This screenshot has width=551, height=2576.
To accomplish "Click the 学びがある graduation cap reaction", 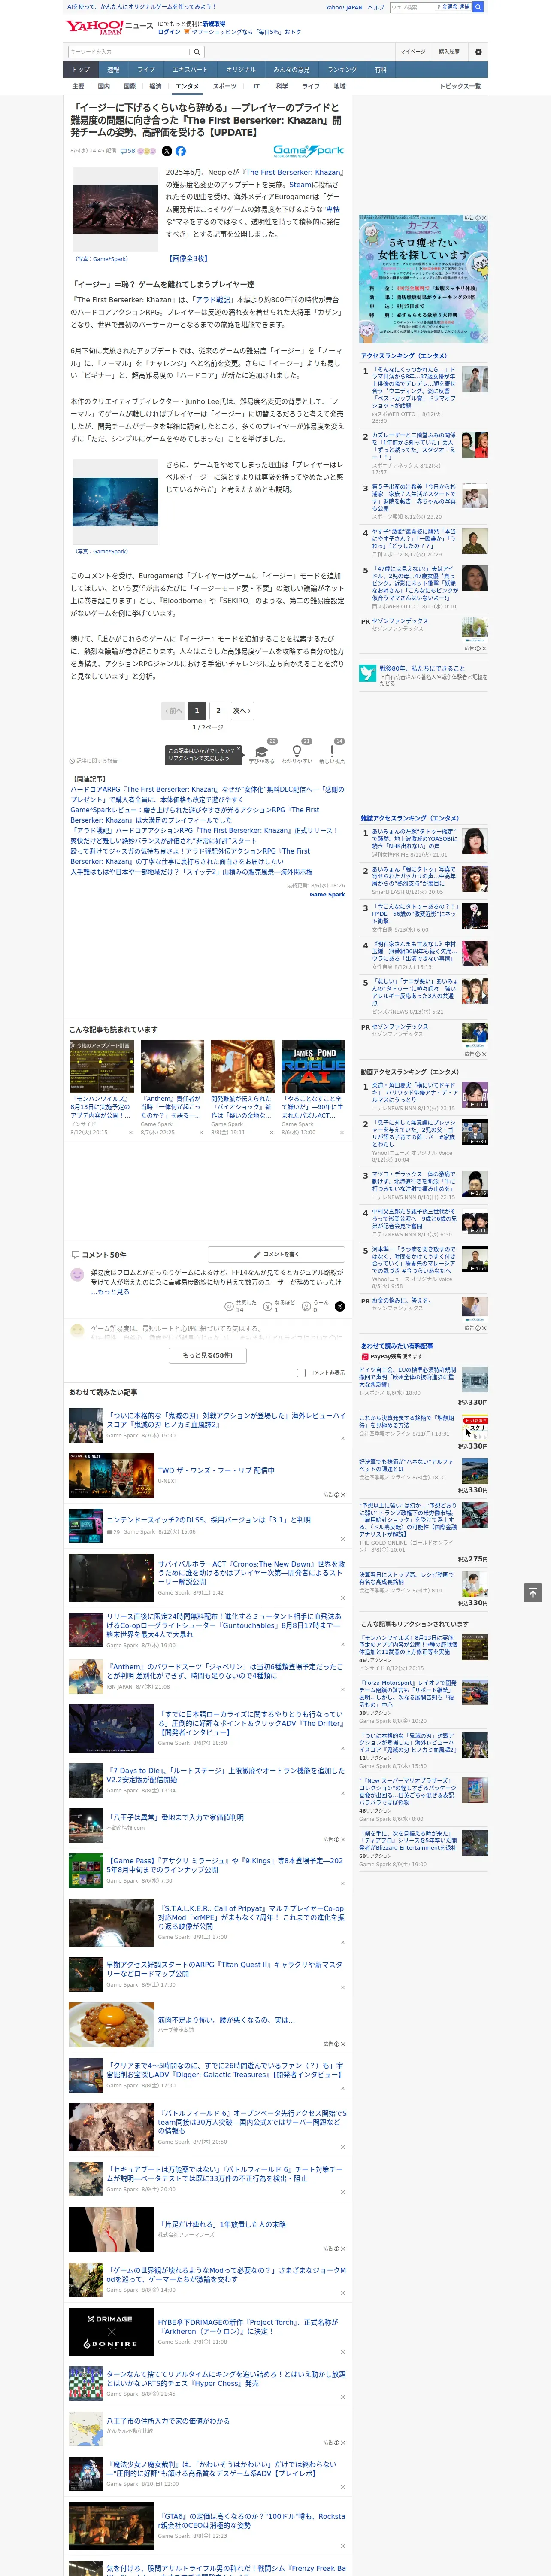I will (x=262, y=752).
